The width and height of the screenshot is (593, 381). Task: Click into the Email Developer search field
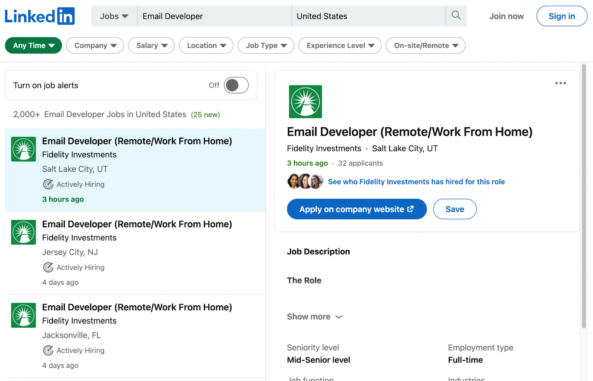215,16
